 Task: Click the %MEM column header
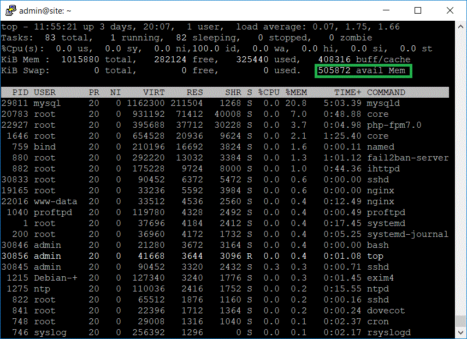pos(296,92)
